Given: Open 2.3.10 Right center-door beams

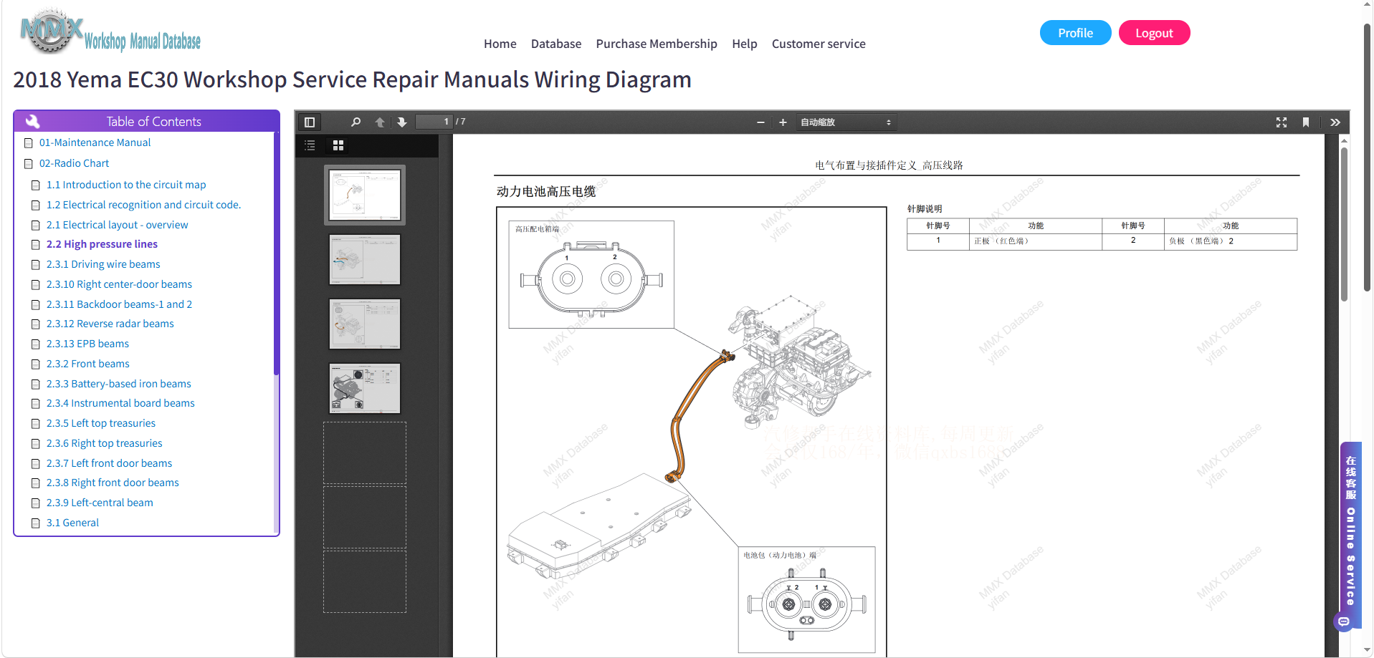Looking at the screenshot, I should pos(119,284).
